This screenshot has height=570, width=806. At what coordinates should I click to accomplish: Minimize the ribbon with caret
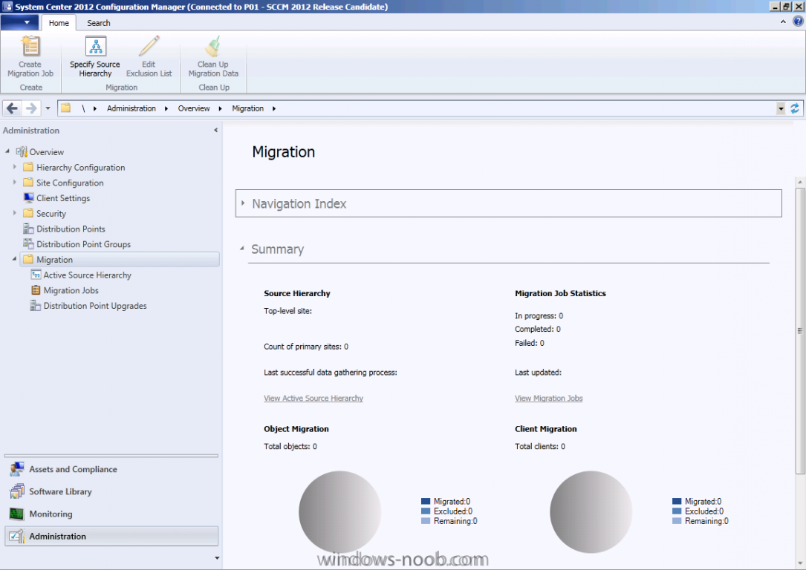(x=783, y=22)
